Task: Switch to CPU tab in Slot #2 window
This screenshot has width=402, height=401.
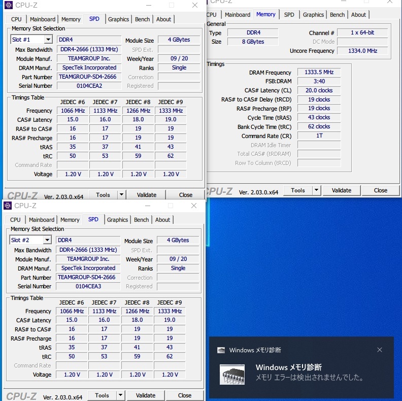Action: point(15,220)
